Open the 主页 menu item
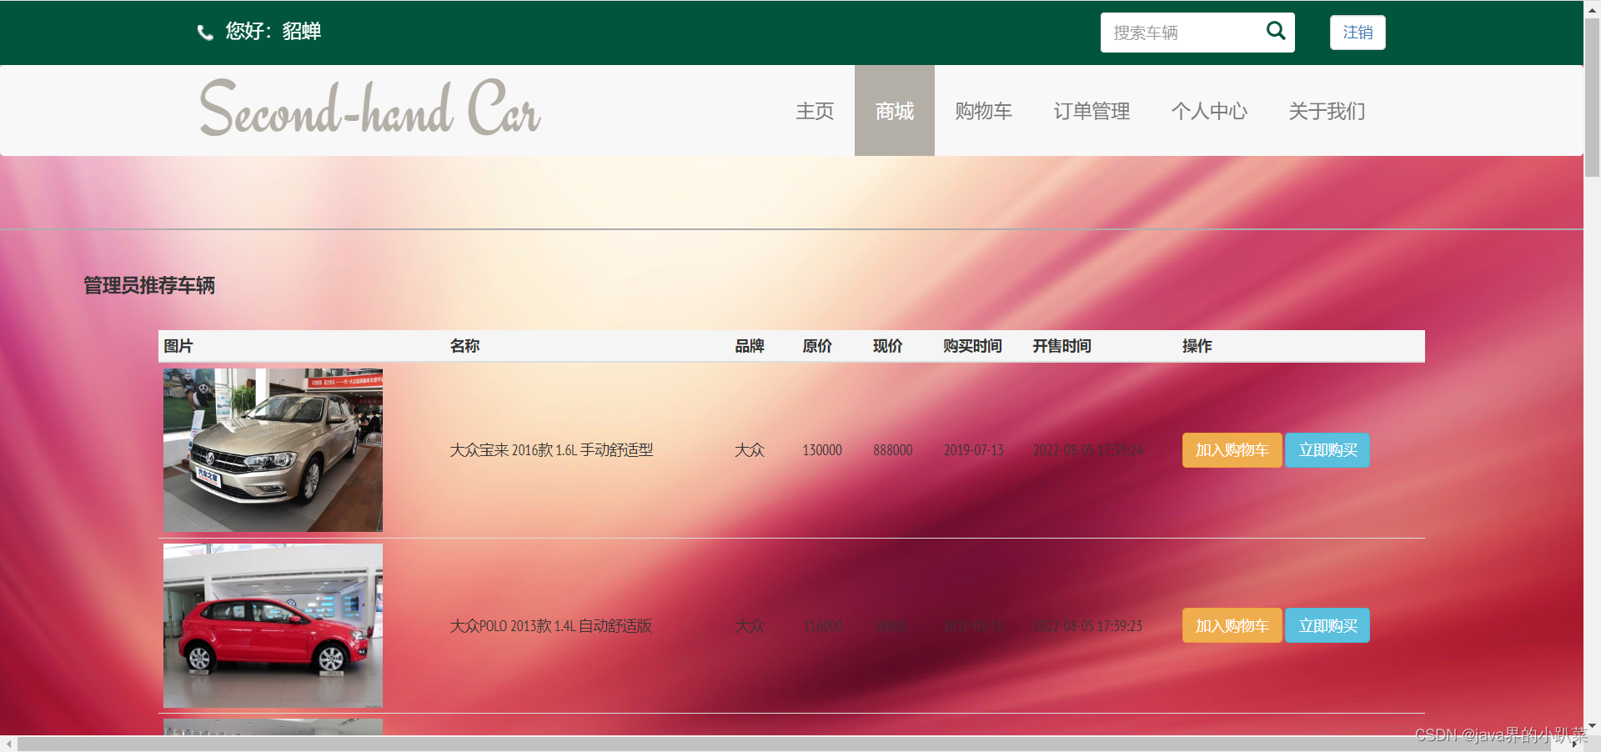This screenshot has height=752, width=1601. point(815,111)
